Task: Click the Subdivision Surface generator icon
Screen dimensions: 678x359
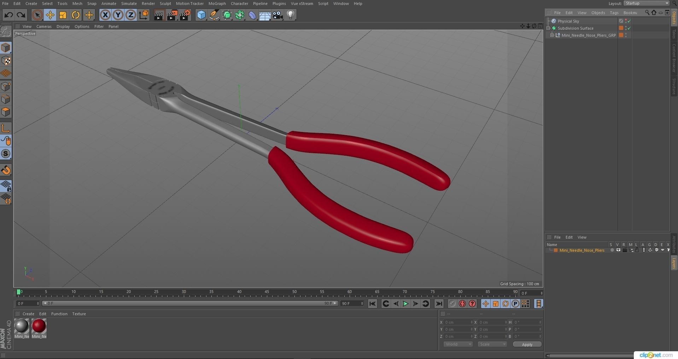Action: pos(227,15)
